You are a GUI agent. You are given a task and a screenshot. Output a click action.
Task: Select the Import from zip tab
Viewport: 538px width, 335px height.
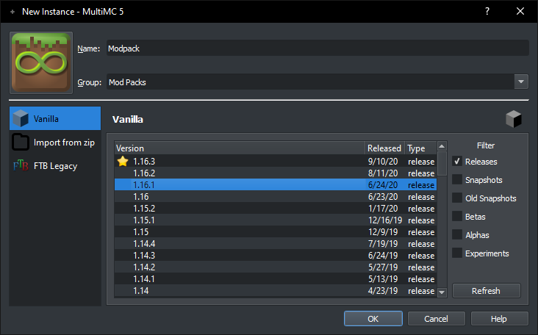tap(55, 142)
